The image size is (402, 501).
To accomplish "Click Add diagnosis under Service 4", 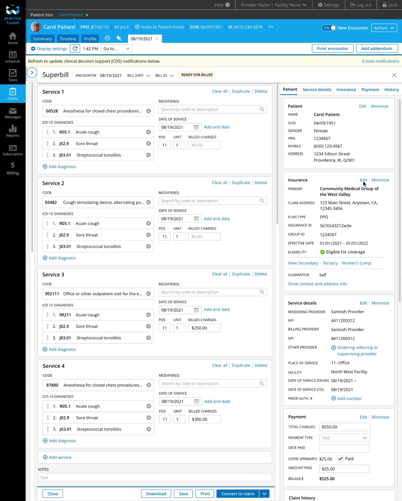I will 59,441.
